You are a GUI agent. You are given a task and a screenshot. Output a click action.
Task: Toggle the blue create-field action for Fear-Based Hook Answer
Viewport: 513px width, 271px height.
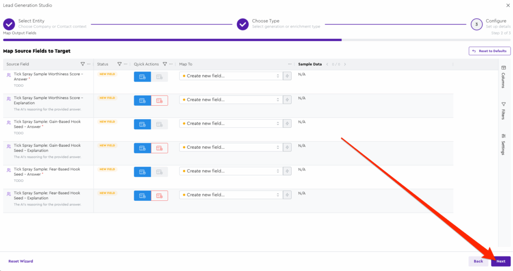click(x=142, y=171)
